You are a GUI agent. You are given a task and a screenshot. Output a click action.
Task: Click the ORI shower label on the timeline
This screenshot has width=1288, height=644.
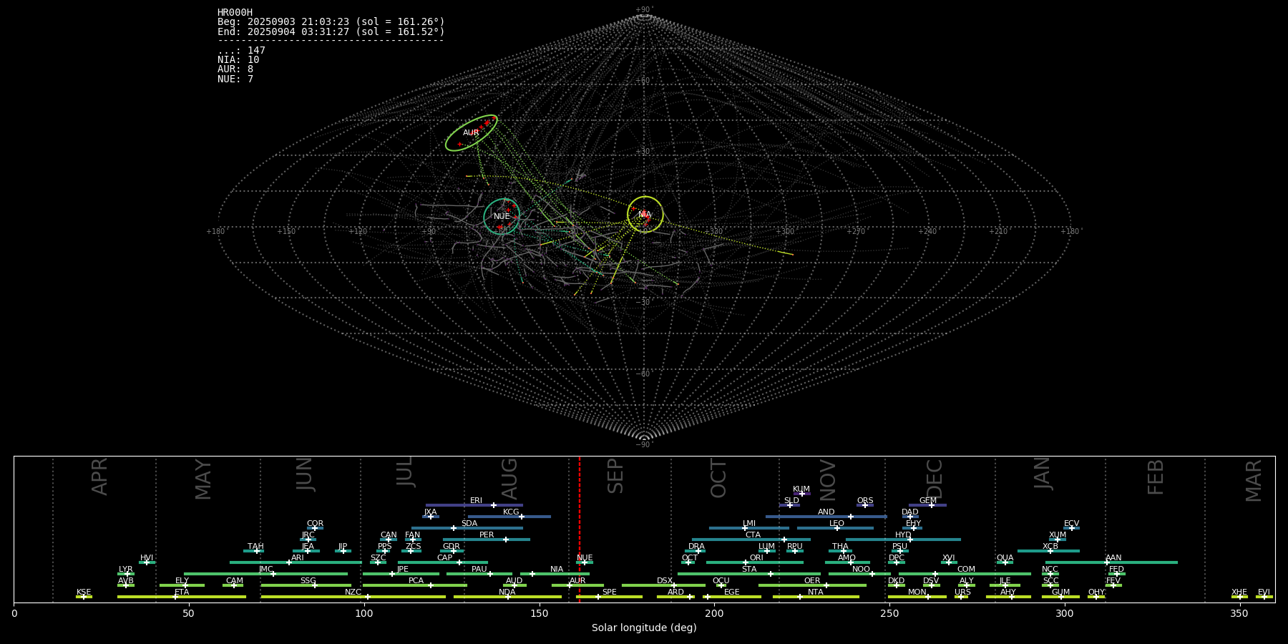point(756,558)
